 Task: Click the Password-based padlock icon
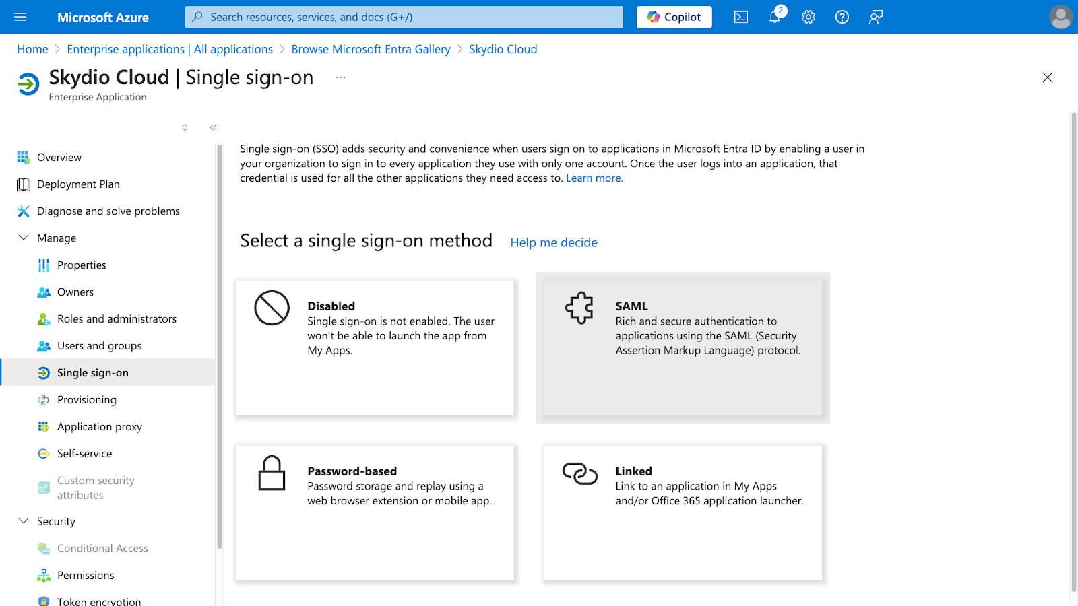[272, 473]
